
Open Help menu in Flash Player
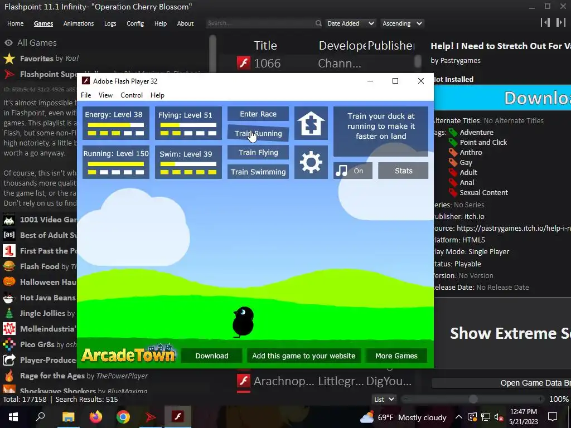157,95
